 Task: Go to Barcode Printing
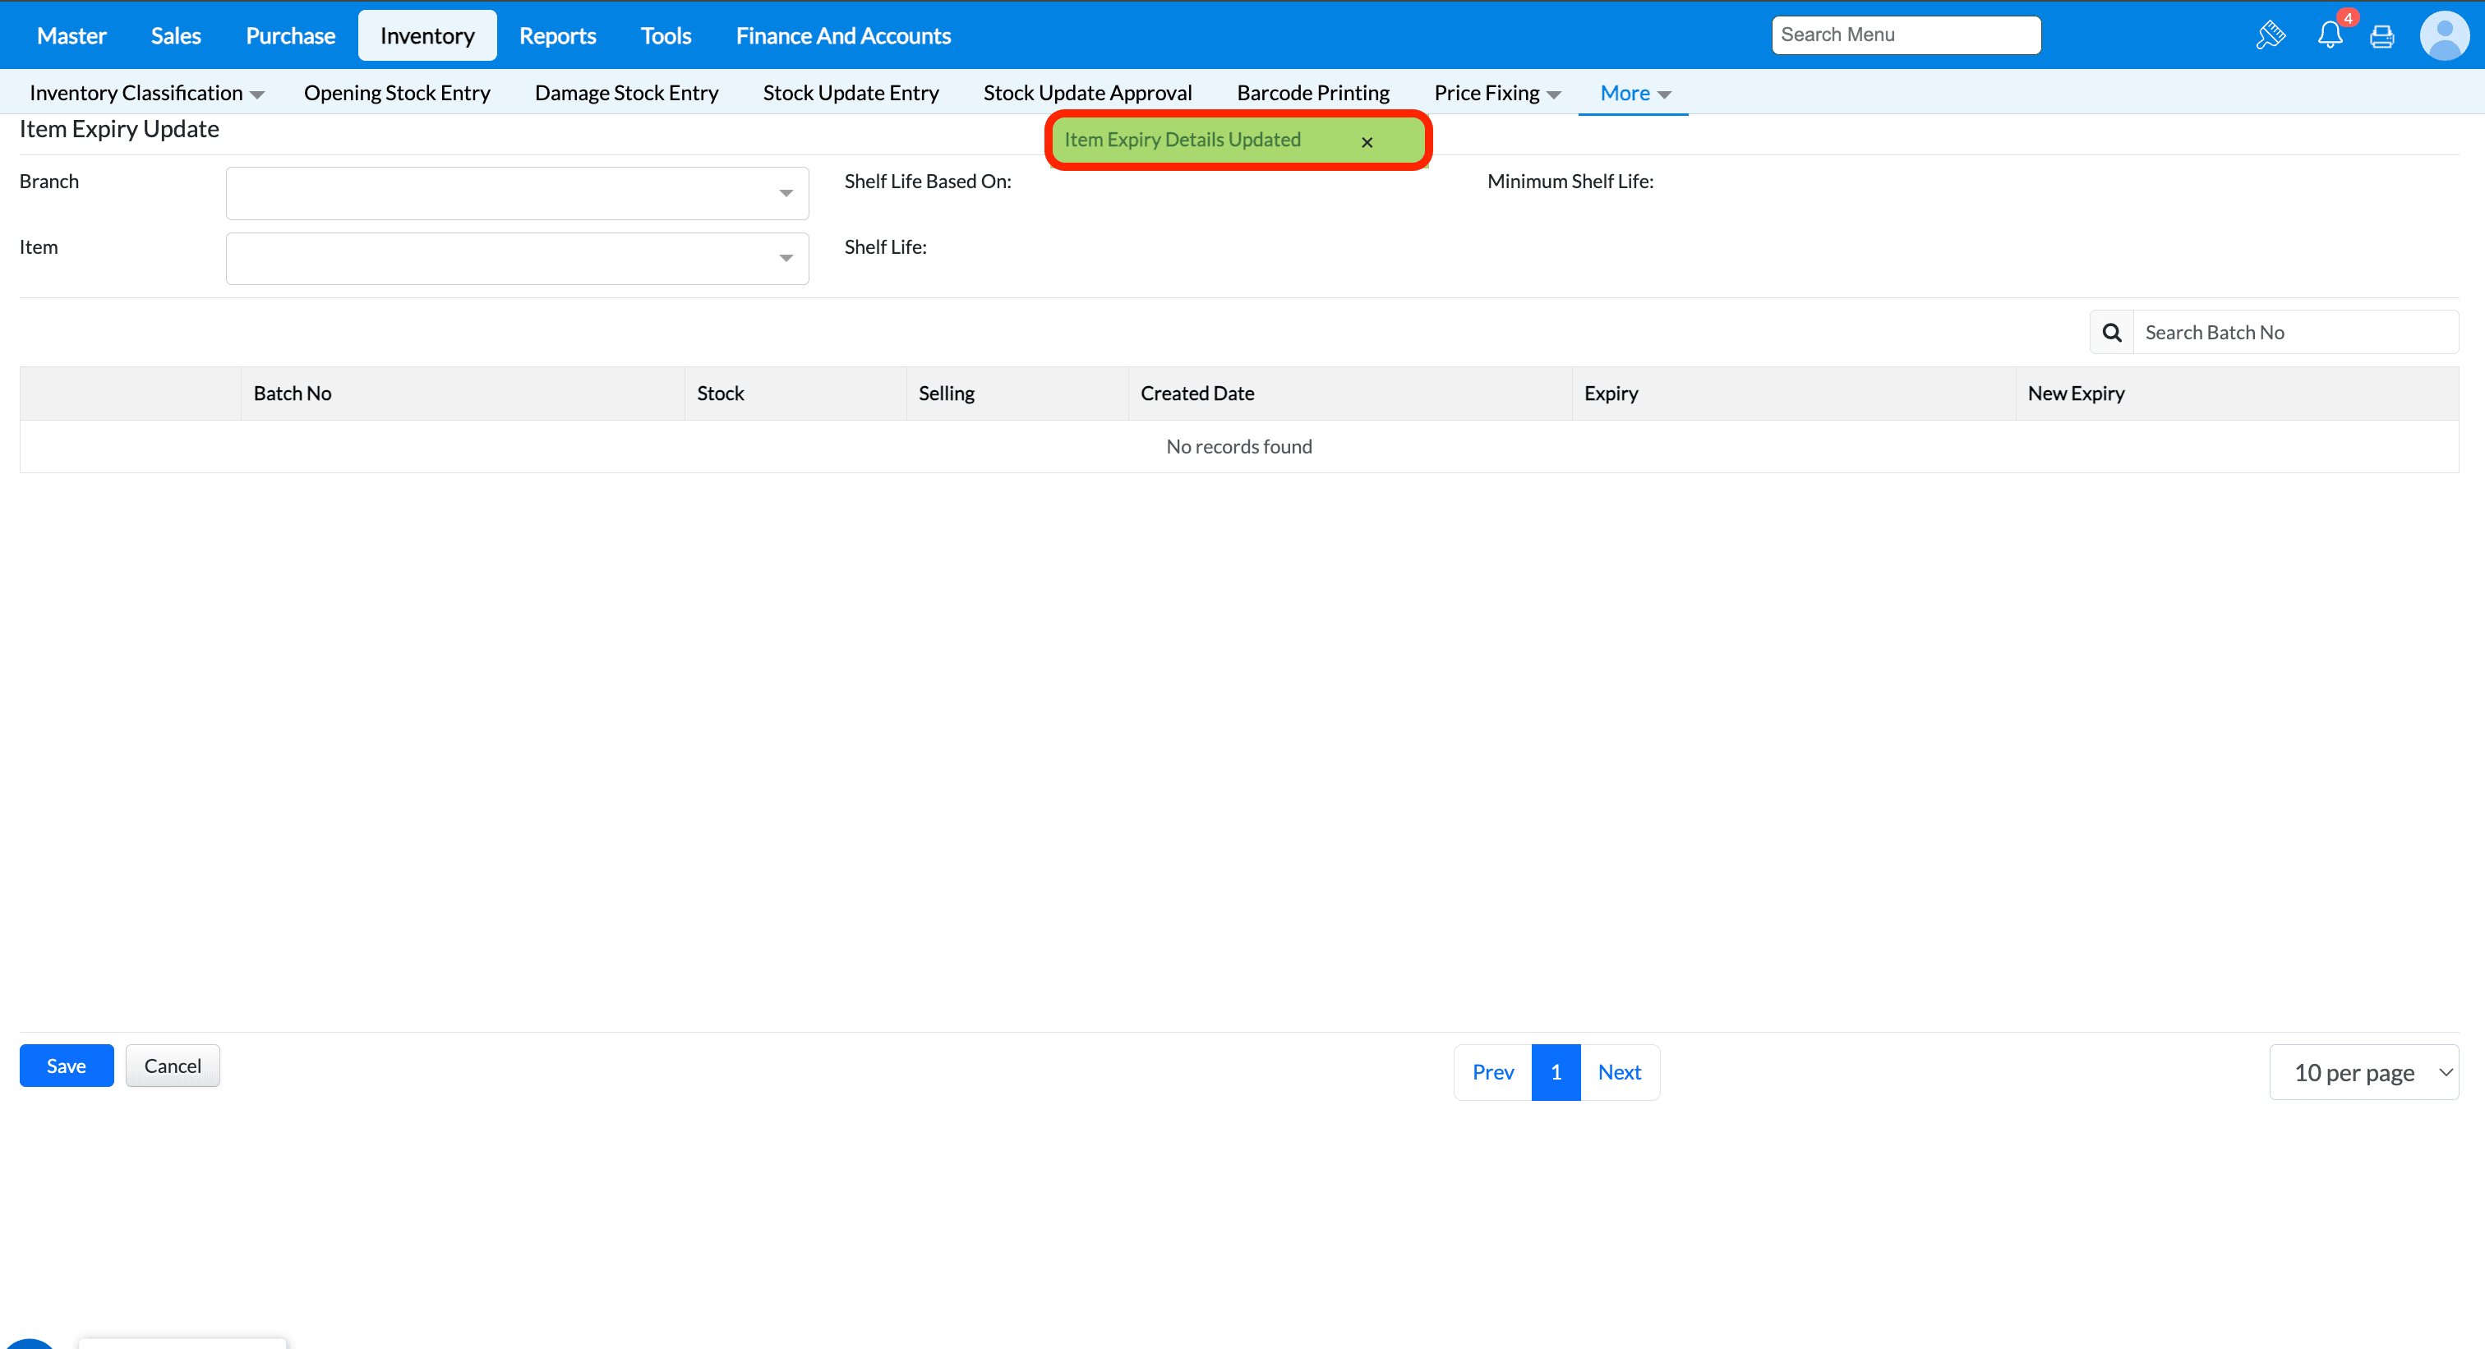point(1313,94)
